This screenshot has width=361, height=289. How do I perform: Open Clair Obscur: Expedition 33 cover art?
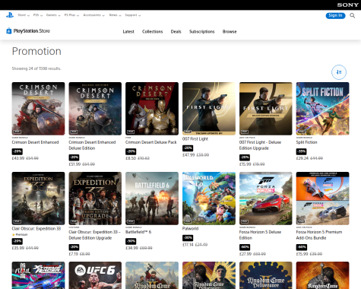click(38, 198)
